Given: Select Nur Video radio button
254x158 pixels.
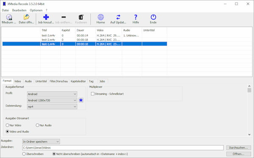Looking at the screenshot, I should [x=7, y=125].
